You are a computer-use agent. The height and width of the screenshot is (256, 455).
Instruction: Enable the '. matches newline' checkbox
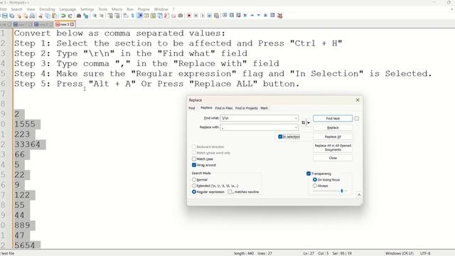click(230, 192)
